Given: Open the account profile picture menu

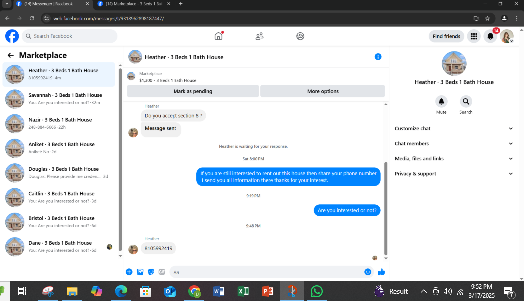Looking at the screenshot, I should 506,36.
